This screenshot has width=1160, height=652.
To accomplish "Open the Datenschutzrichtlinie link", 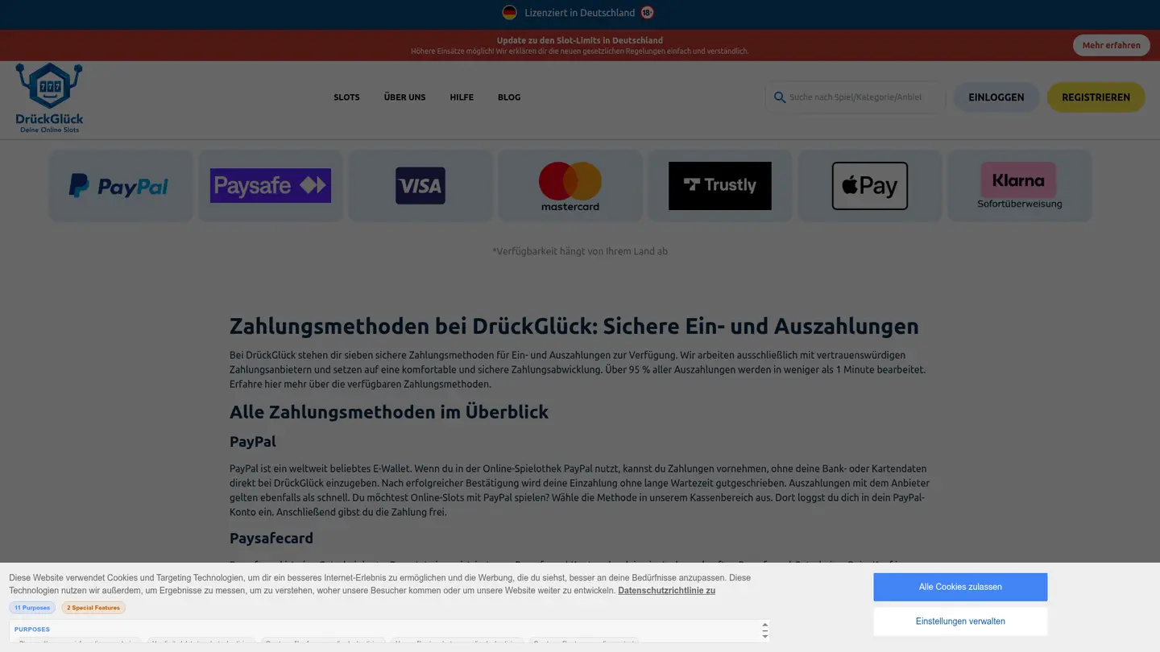I will [x=666, y=591].
